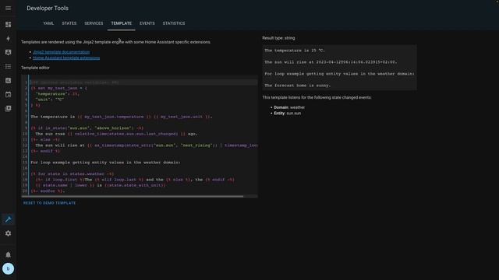The height and width of the screenshot is (280, 499).
Task: Open the Settings gear icon
Action: 9,233
